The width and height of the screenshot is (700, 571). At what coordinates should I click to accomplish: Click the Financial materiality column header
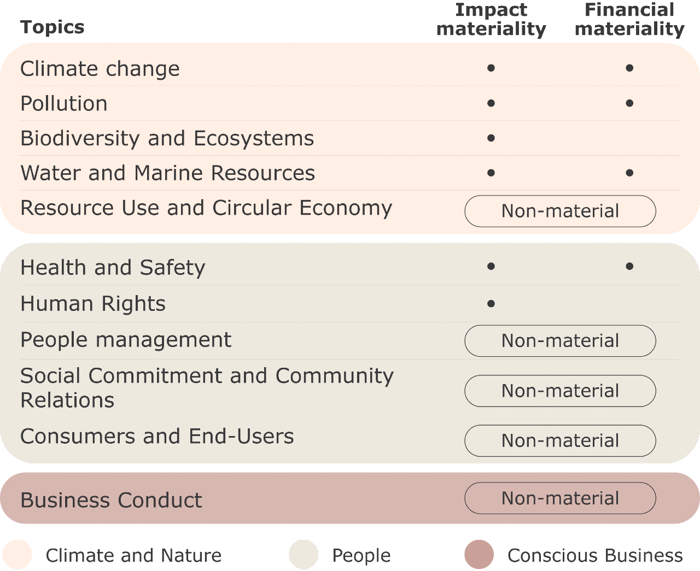point(629,19)
